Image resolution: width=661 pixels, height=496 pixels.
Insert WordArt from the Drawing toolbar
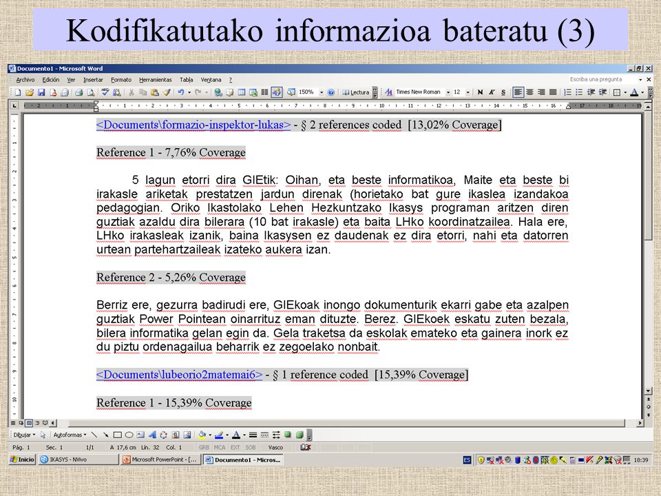152,435
